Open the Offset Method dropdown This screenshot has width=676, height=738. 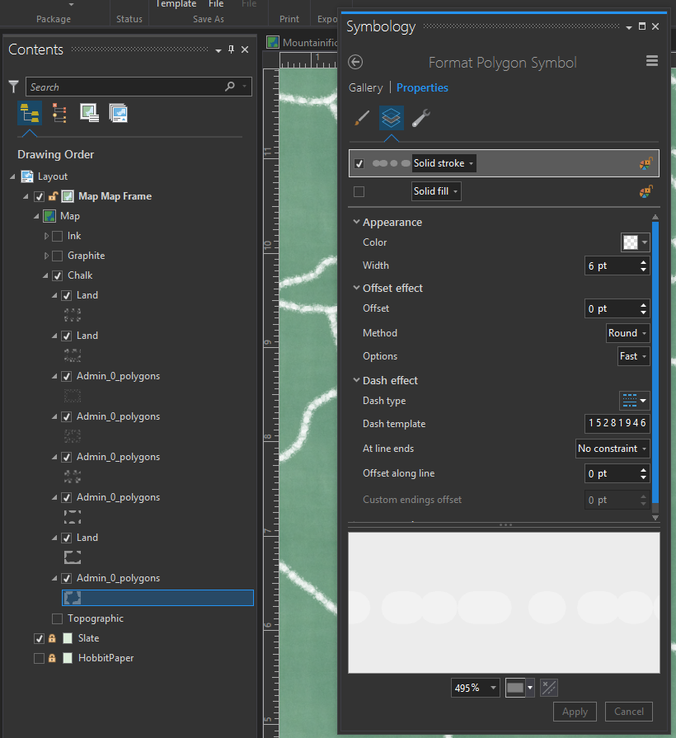pos(628,333)
